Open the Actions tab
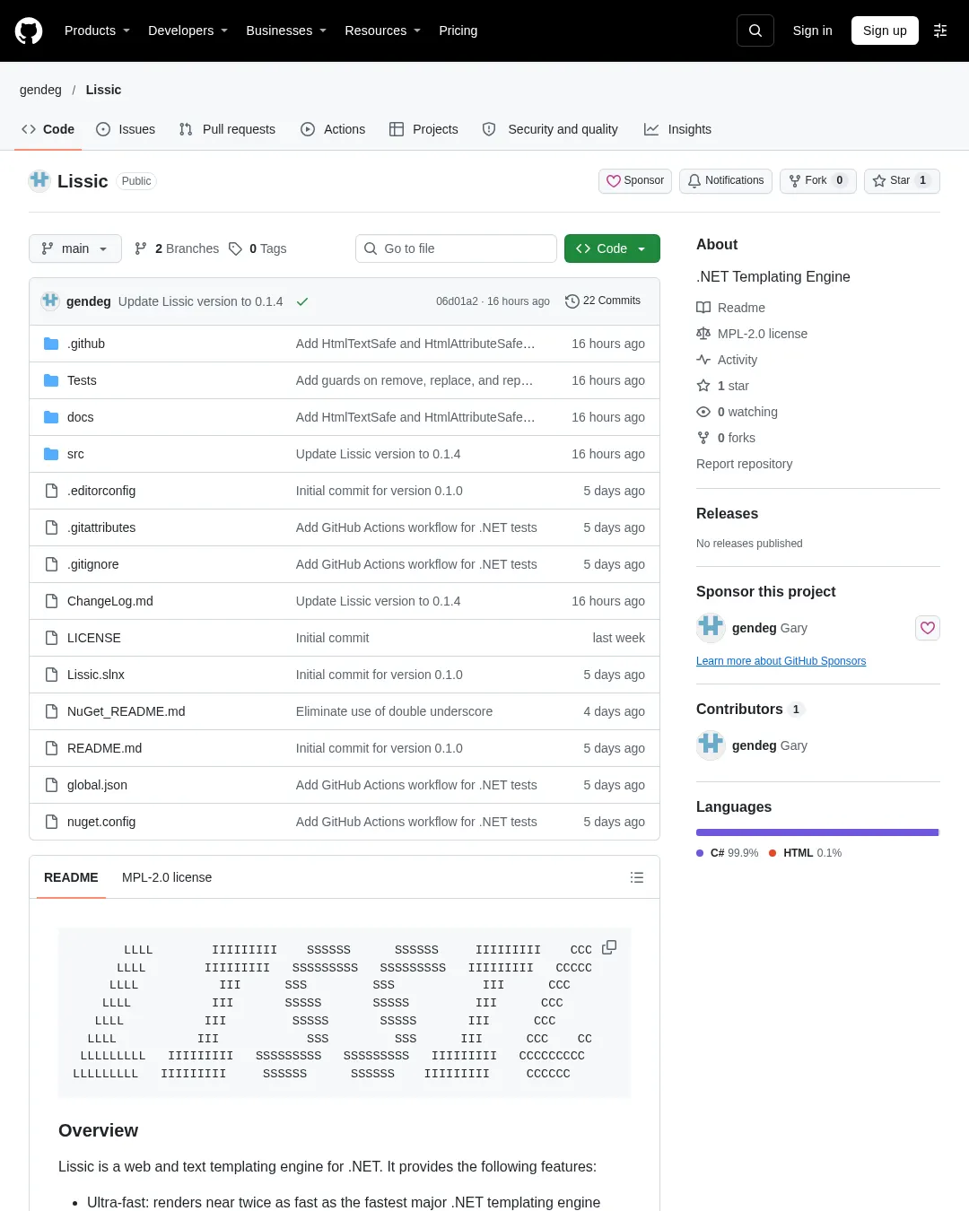This screenshot has height=1211, width=969. tap(333, 129)
